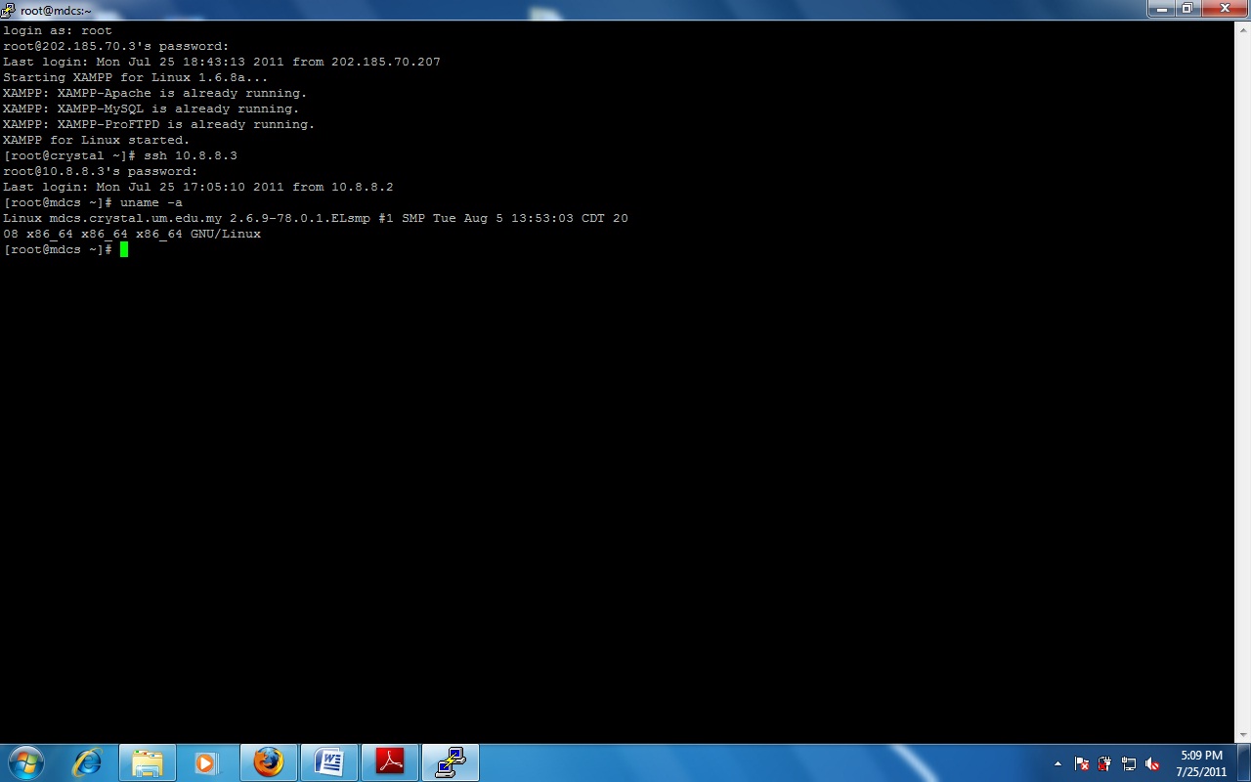Open Windows Explorer folder icon in taskbar
Viewport: 1251px width, 782px height.
148,762
